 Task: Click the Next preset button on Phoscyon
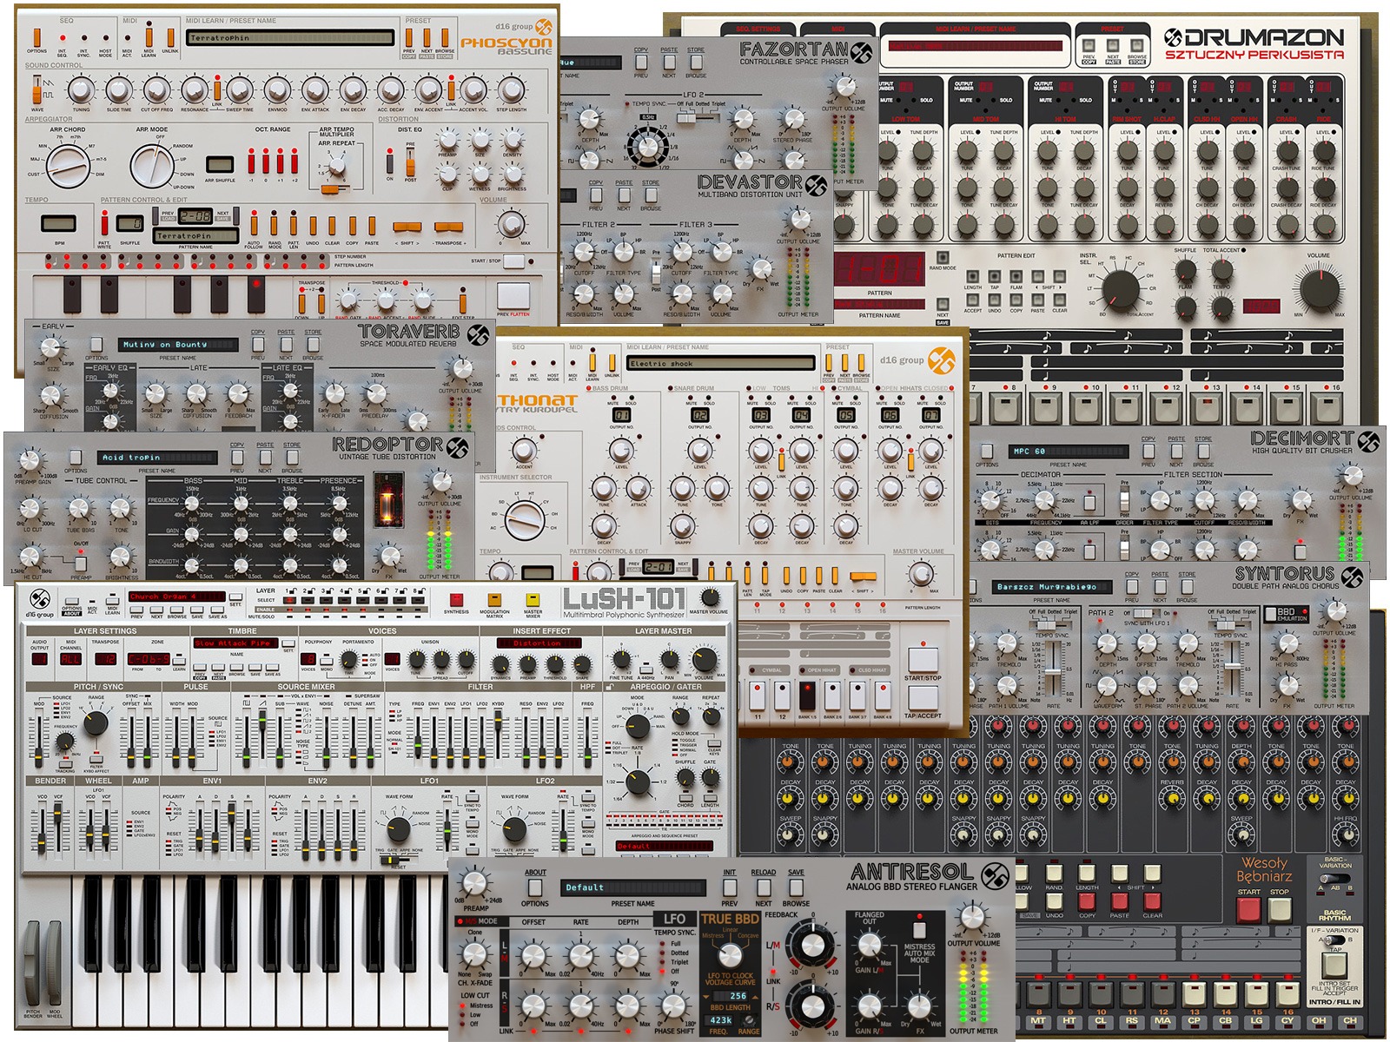(x=427, y=37)
